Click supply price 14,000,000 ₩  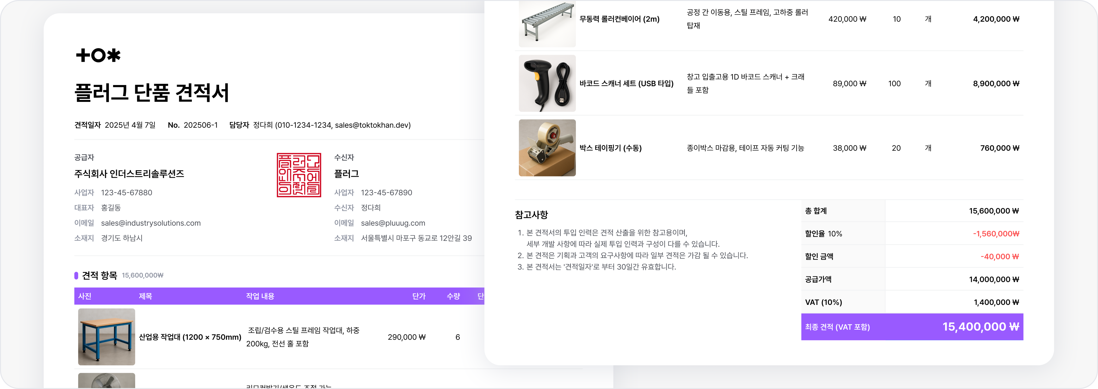[x=994, y=280]
